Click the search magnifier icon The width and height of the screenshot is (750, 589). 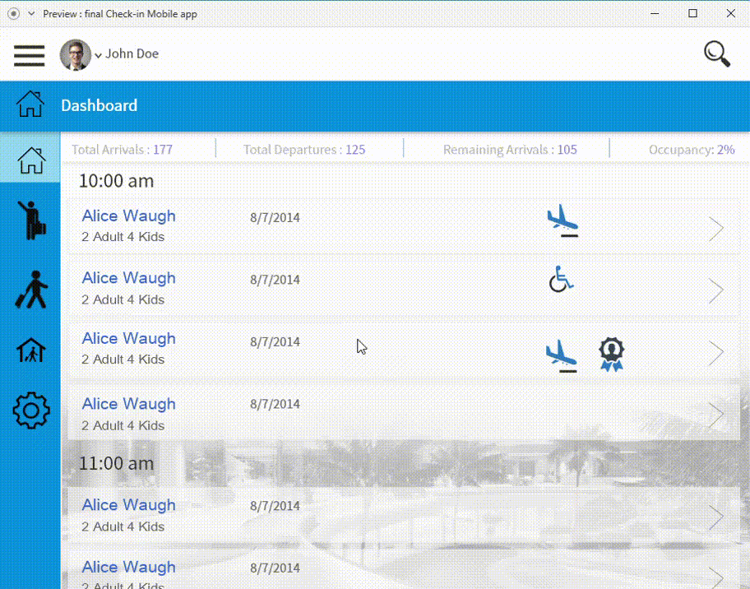[x=717, y=54]
